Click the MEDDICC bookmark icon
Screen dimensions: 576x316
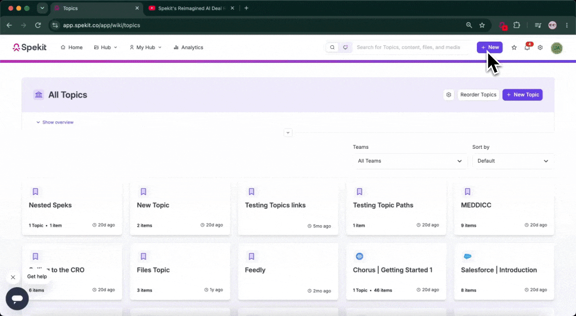[468, 192]
